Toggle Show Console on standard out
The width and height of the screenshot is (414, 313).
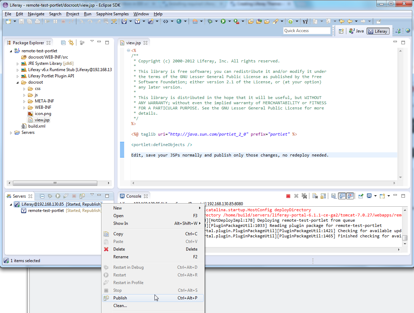tap(342, 196)
